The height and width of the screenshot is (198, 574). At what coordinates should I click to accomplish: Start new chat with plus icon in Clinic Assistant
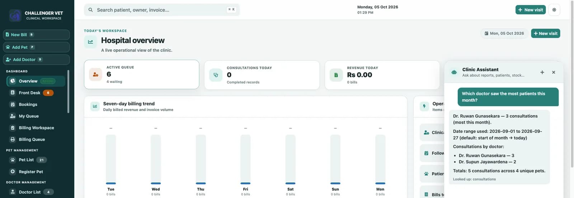pyautogui.click(x=542, y=72)
